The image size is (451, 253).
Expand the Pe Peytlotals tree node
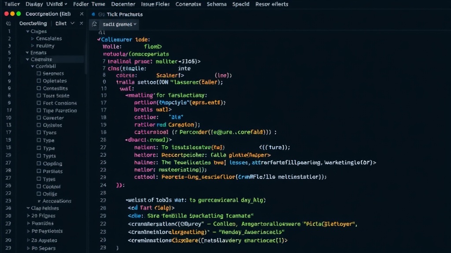pos(28,231)
